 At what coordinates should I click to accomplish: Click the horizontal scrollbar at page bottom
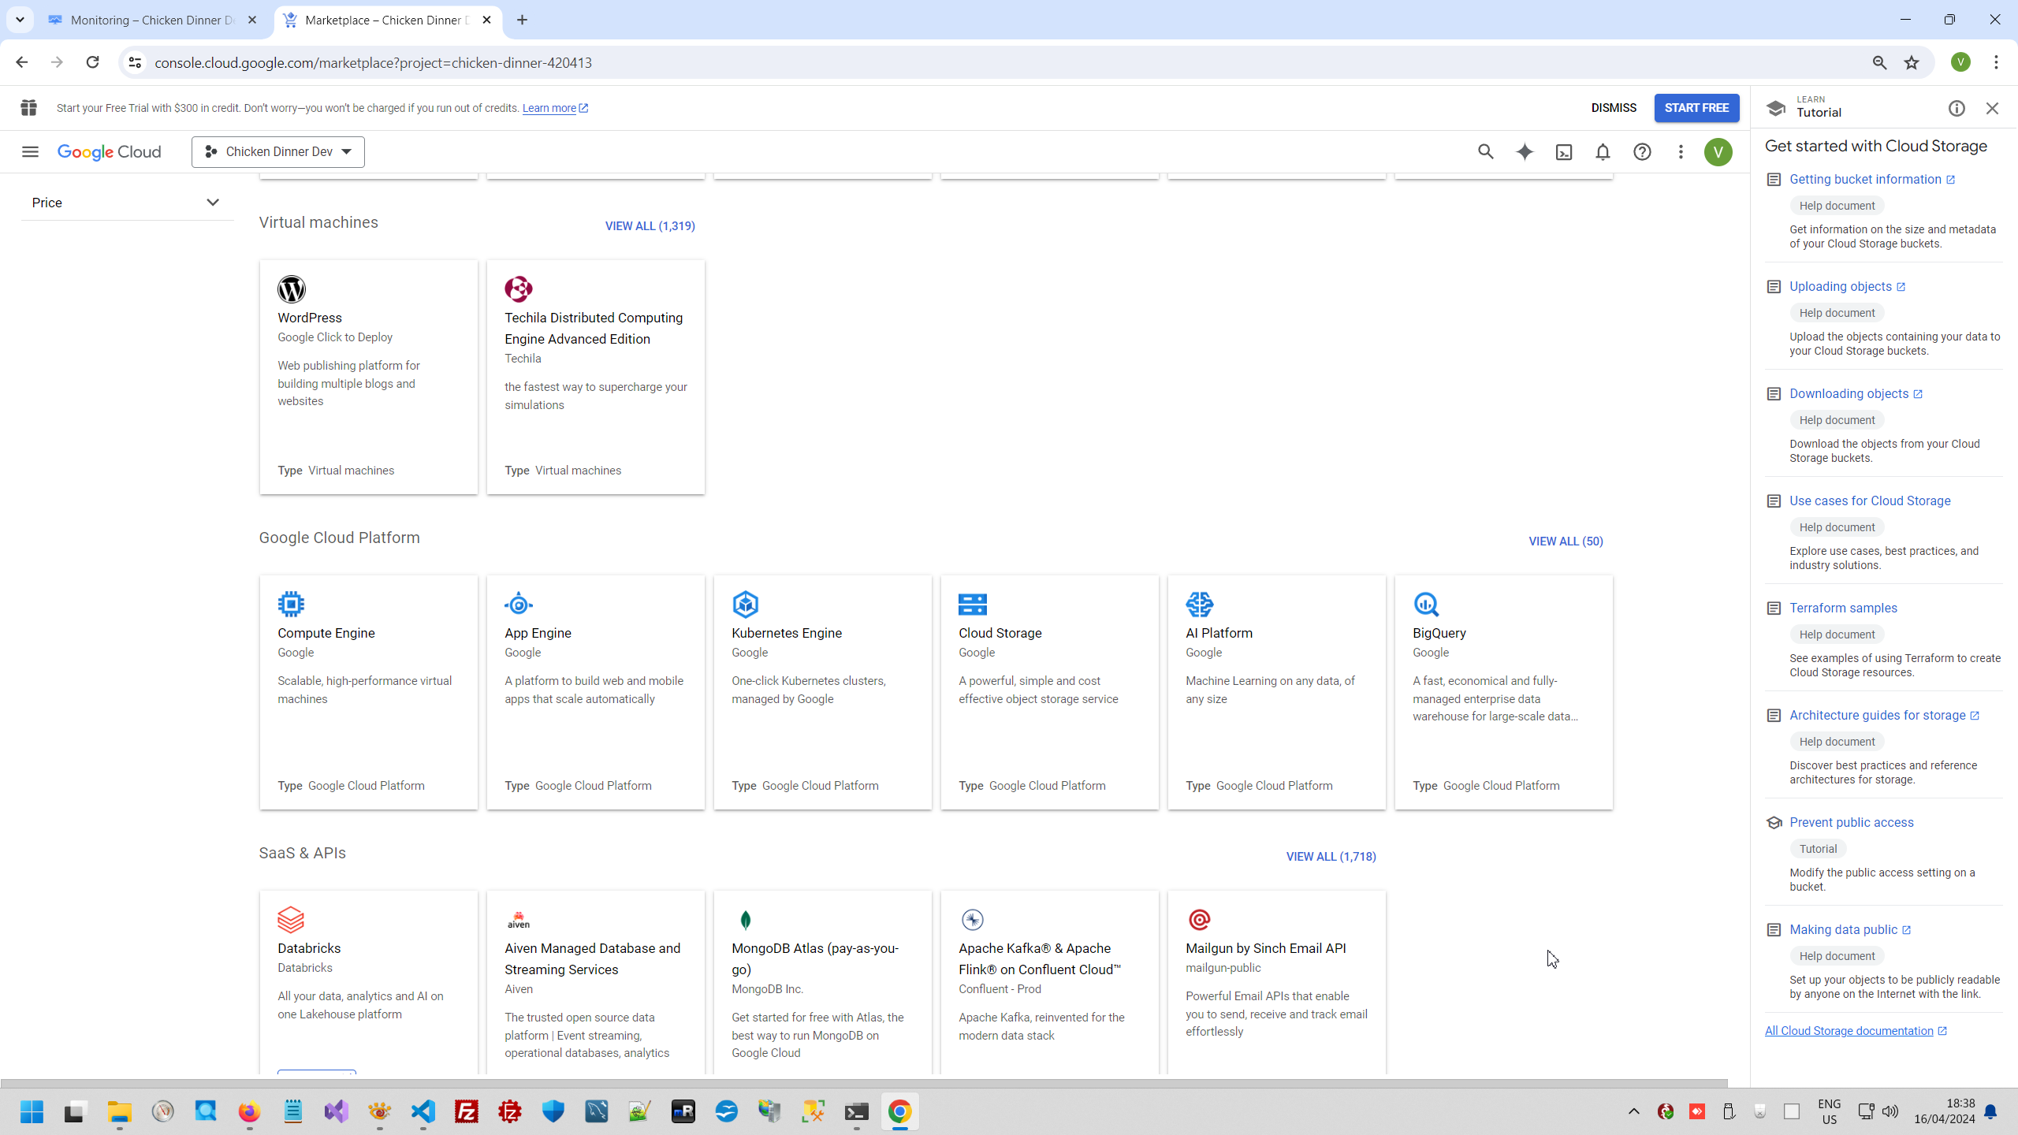[863, 1083]
